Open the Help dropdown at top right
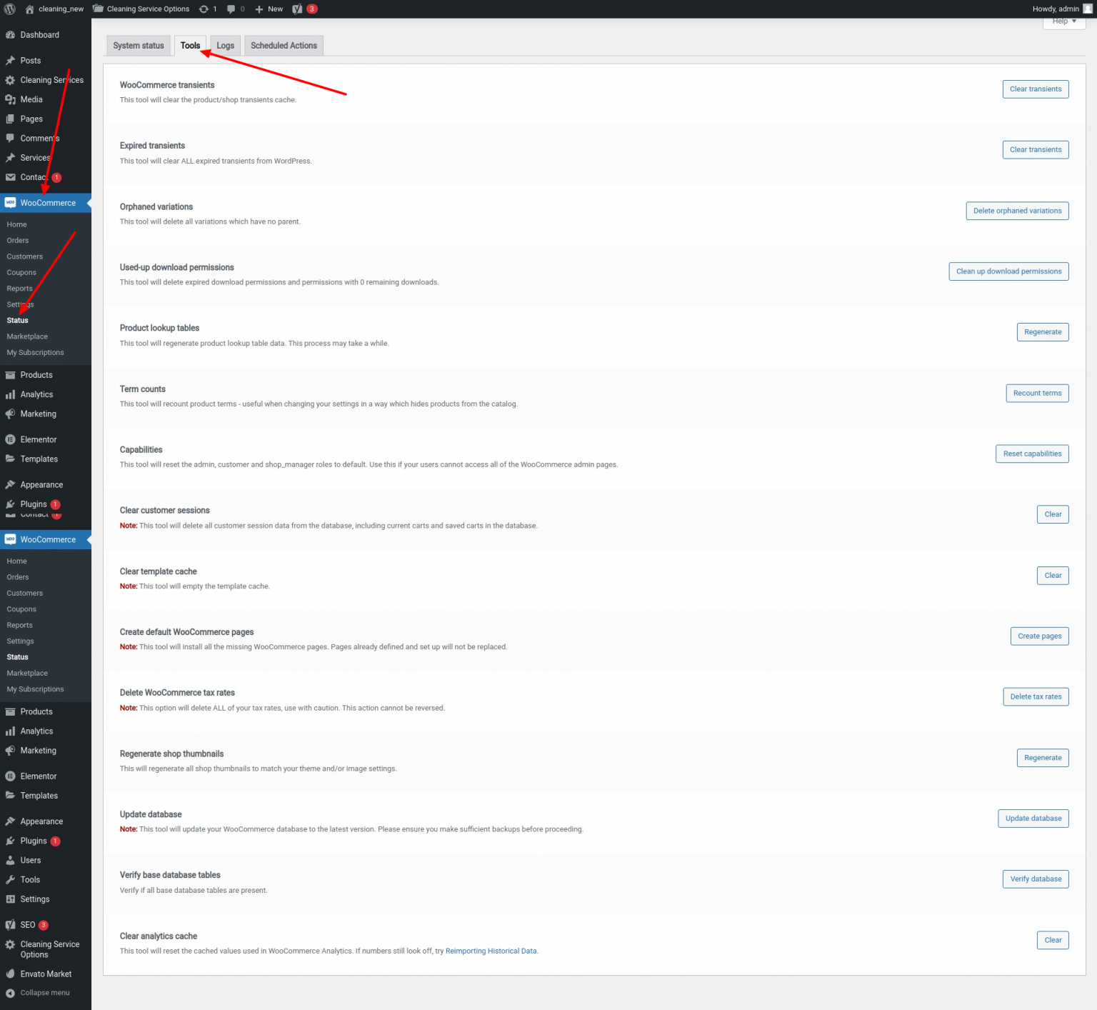Viewport: 1097px width, 1010px height. tap(1063, 21)
